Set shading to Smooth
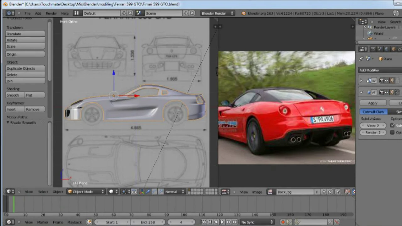402x226 pixels. click(15, 95)
